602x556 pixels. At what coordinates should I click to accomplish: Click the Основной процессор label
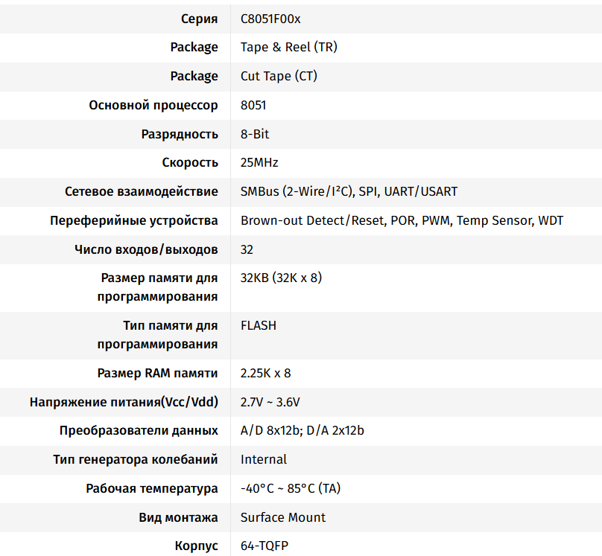pos(153,105)
